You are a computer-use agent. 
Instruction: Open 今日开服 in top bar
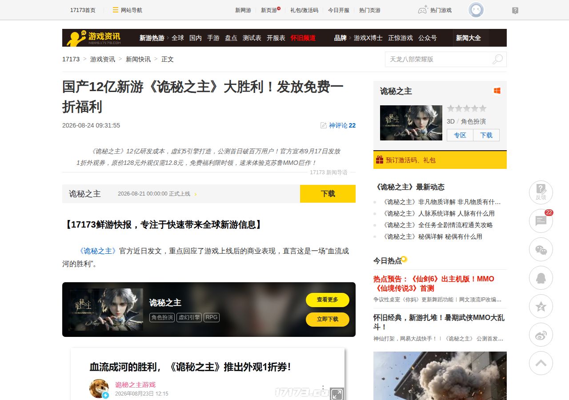(339, 10)
